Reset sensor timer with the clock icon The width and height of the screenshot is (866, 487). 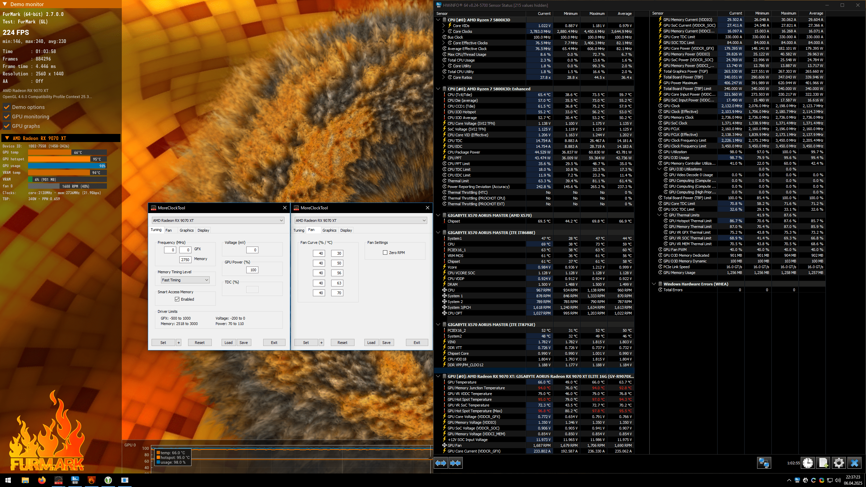[x=808, y=463]
